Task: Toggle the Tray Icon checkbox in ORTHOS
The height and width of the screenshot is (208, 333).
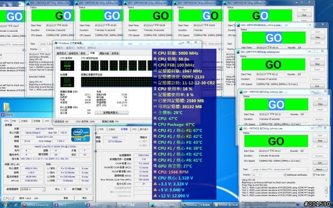Action: 314,175
